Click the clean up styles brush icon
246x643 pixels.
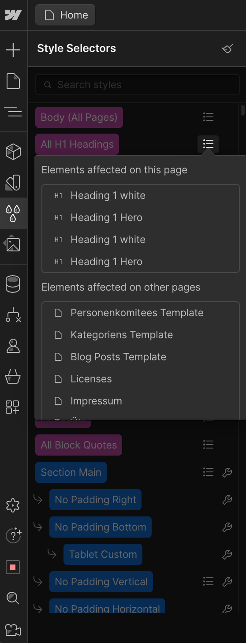[227, 49]
